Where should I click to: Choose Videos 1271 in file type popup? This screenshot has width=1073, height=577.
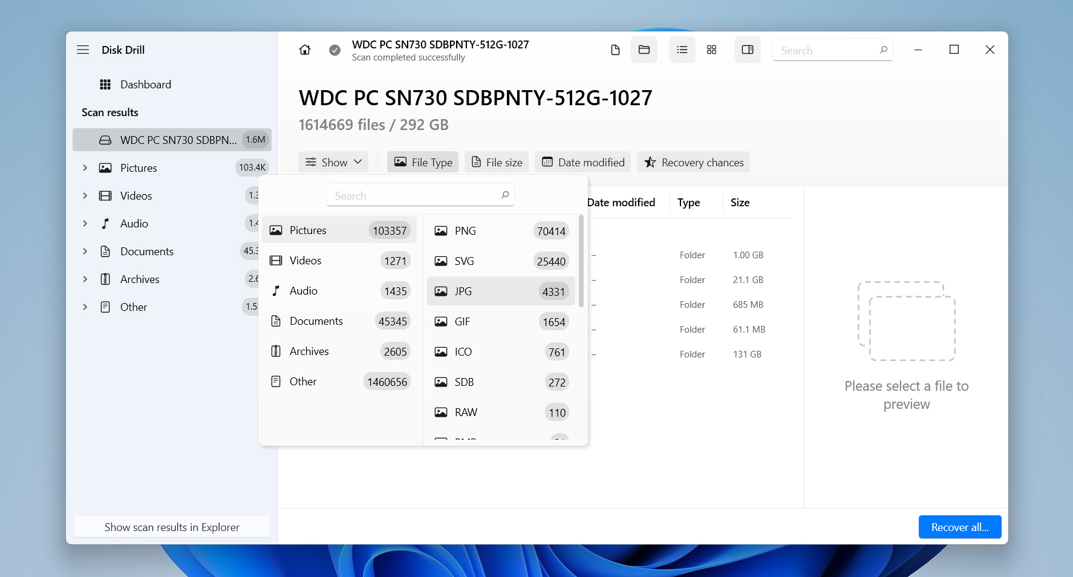coord(339,261)
